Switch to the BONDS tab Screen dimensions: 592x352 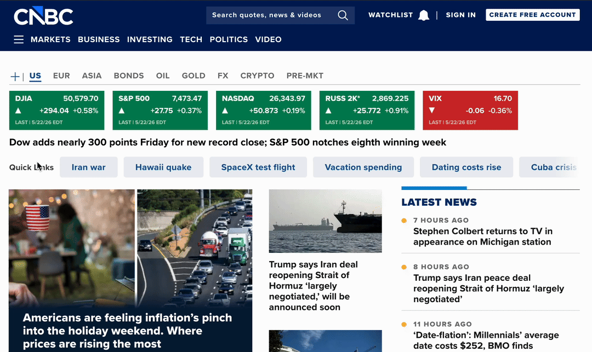129,76
